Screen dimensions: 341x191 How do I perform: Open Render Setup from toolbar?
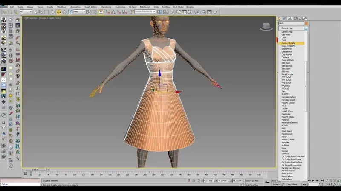[204, 12]
